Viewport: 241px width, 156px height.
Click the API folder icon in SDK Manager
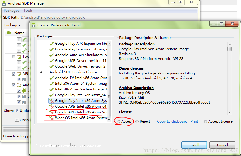19,74
